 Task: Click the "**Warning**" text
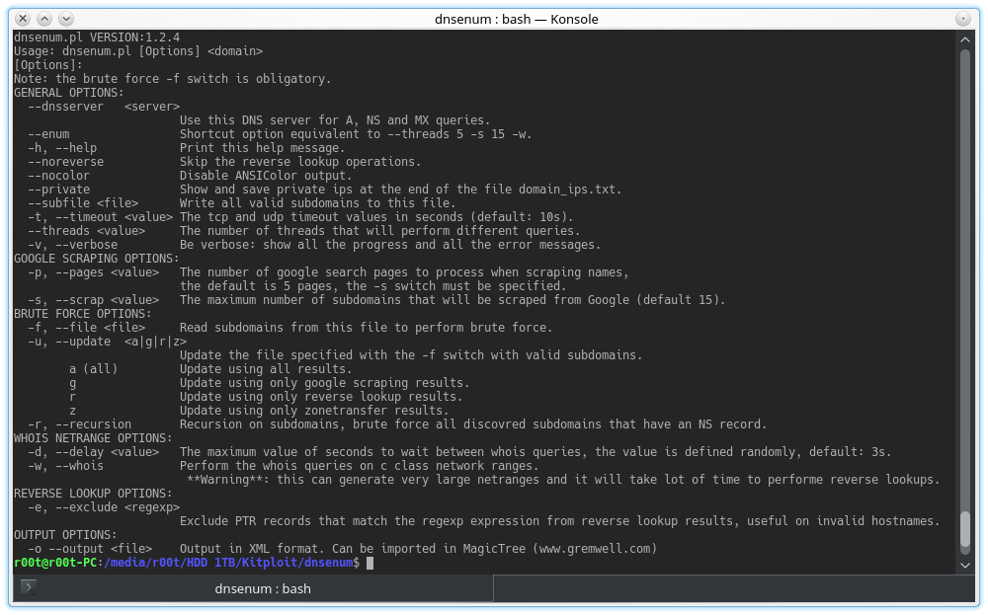(228, 481)
